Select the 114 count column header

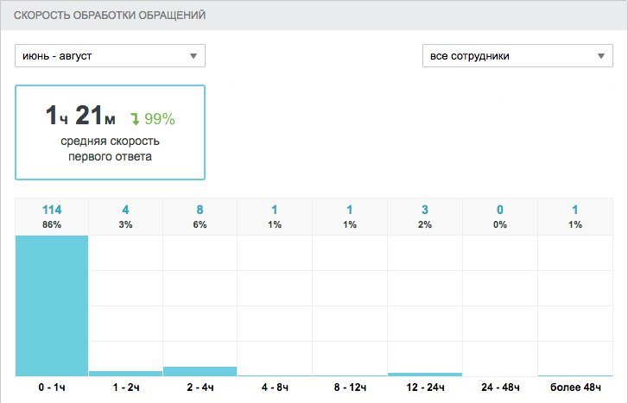tap(52, 216)
